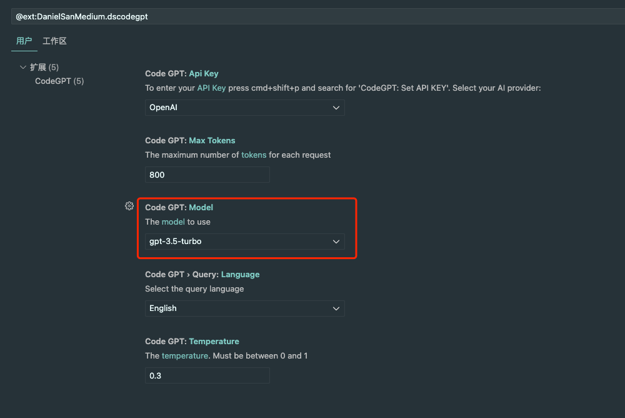
Task: Open the gear menu beside Model setting
Action: pyautogui.click(x=129, y=206)
